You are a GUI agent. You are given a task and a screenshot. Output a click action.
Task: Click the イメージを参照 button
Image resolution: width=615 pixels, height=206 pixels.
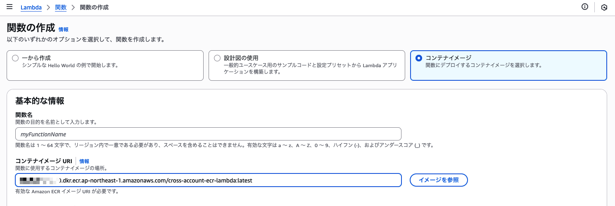pyautogui.click(x=439, y=180)
